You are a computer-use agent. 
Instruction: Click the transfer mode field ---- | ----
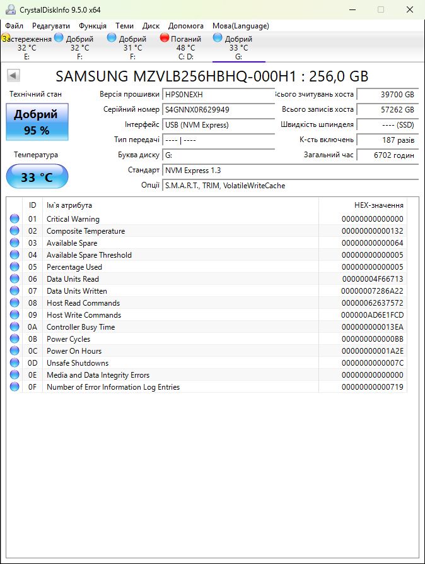coord(218,140)
